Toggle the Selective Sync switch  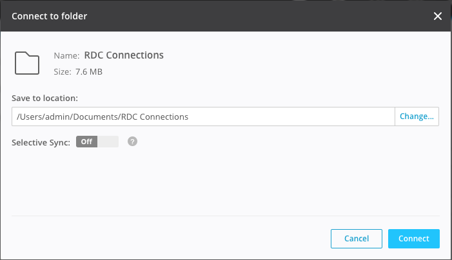97,142
